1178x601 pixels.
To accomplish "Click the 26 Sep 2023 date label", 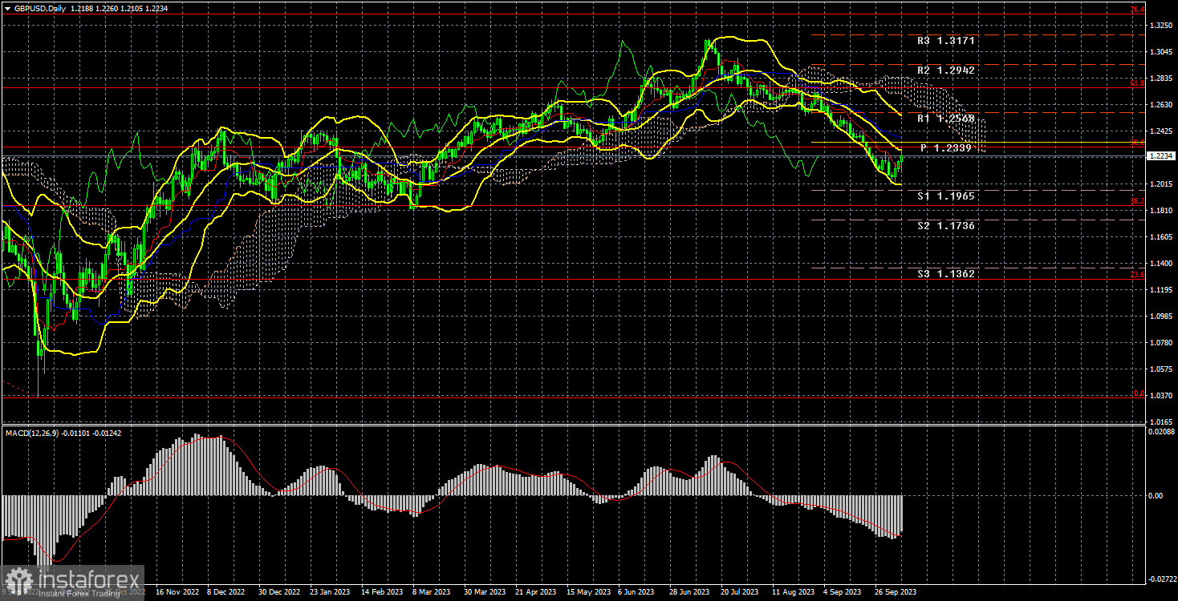I will coord(896,592).
